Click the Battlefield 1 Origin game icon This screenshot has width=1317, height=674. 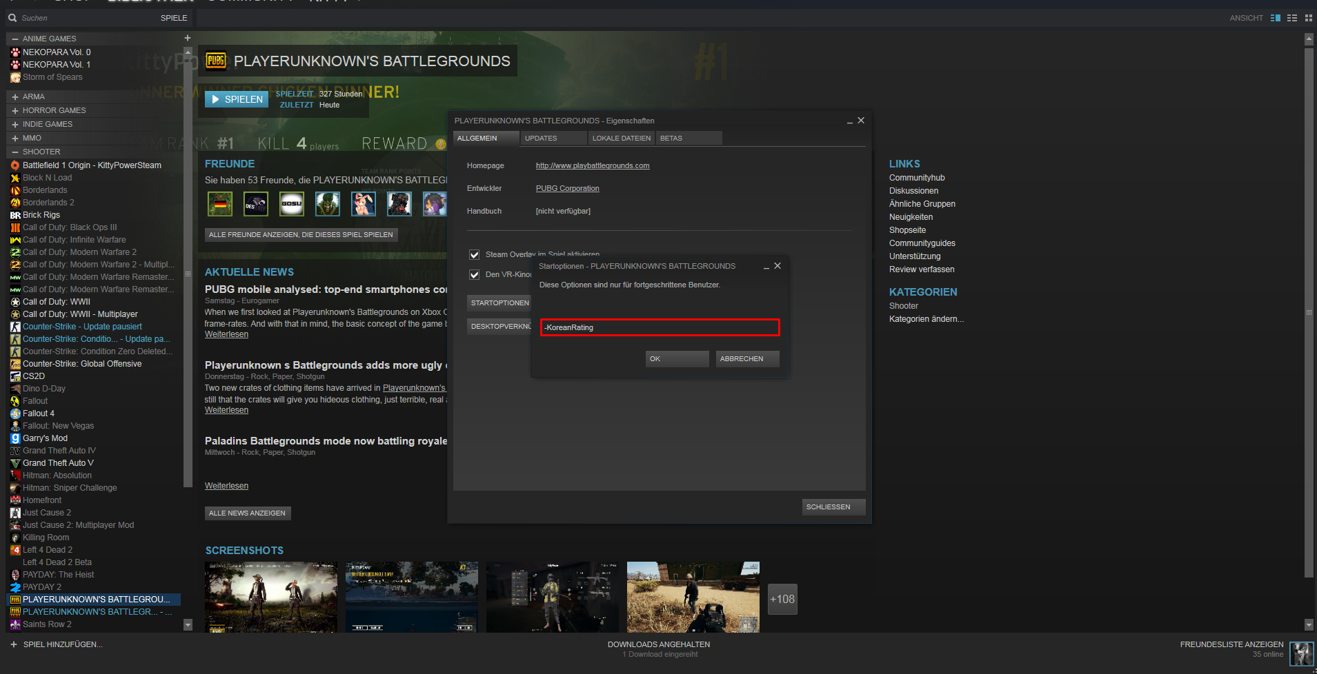point(15,165)
